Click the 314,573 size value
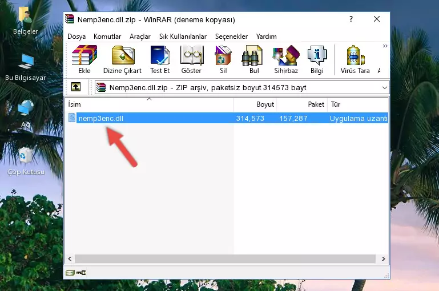 250,118
